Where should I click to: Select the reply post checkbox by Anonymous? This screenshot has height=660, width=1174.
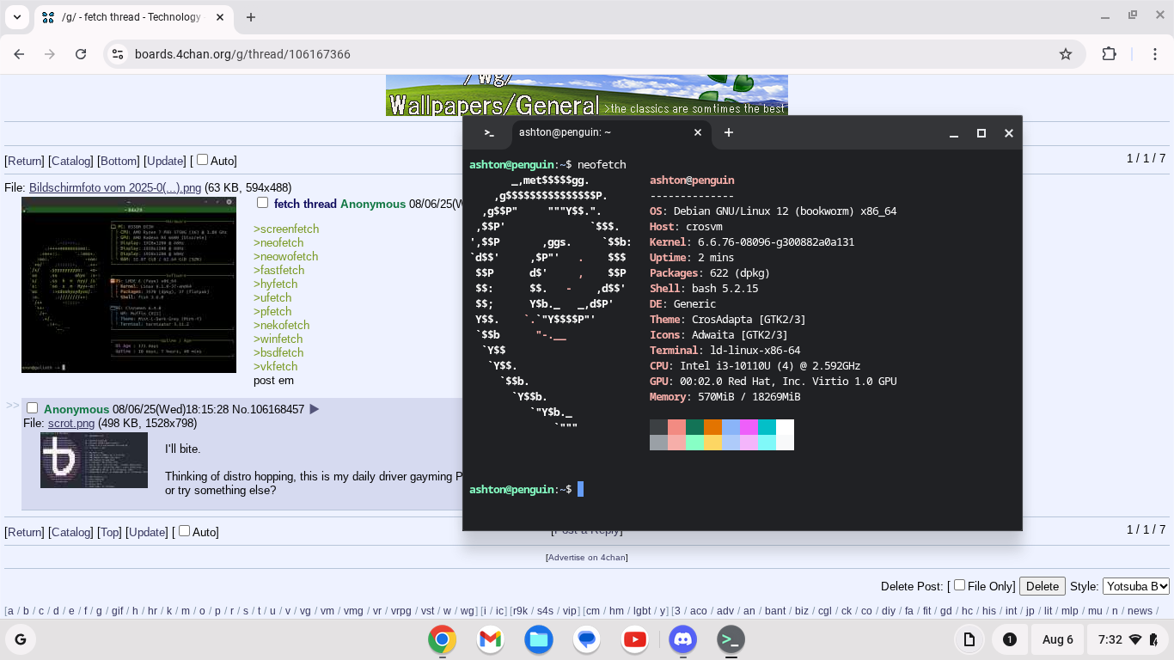pos(33,408)
